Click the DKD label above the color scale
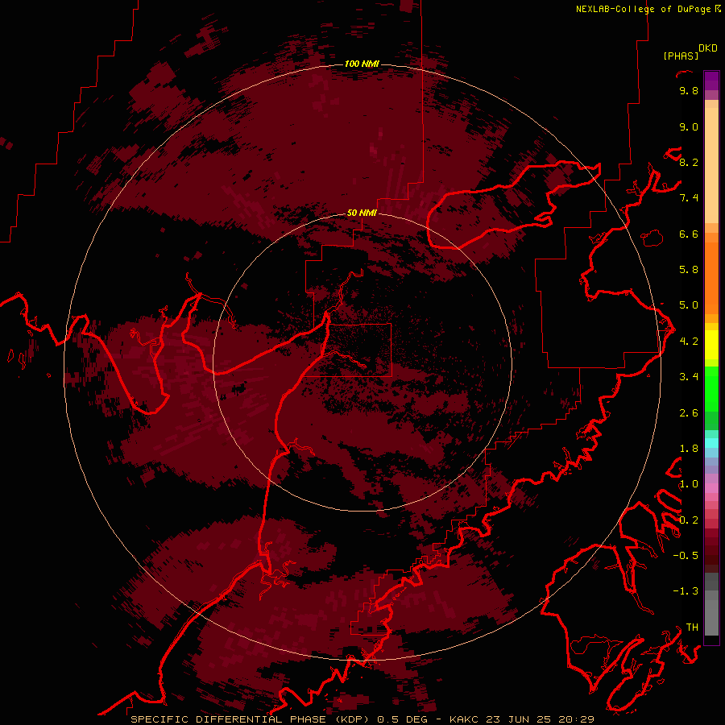 (708, 48)
